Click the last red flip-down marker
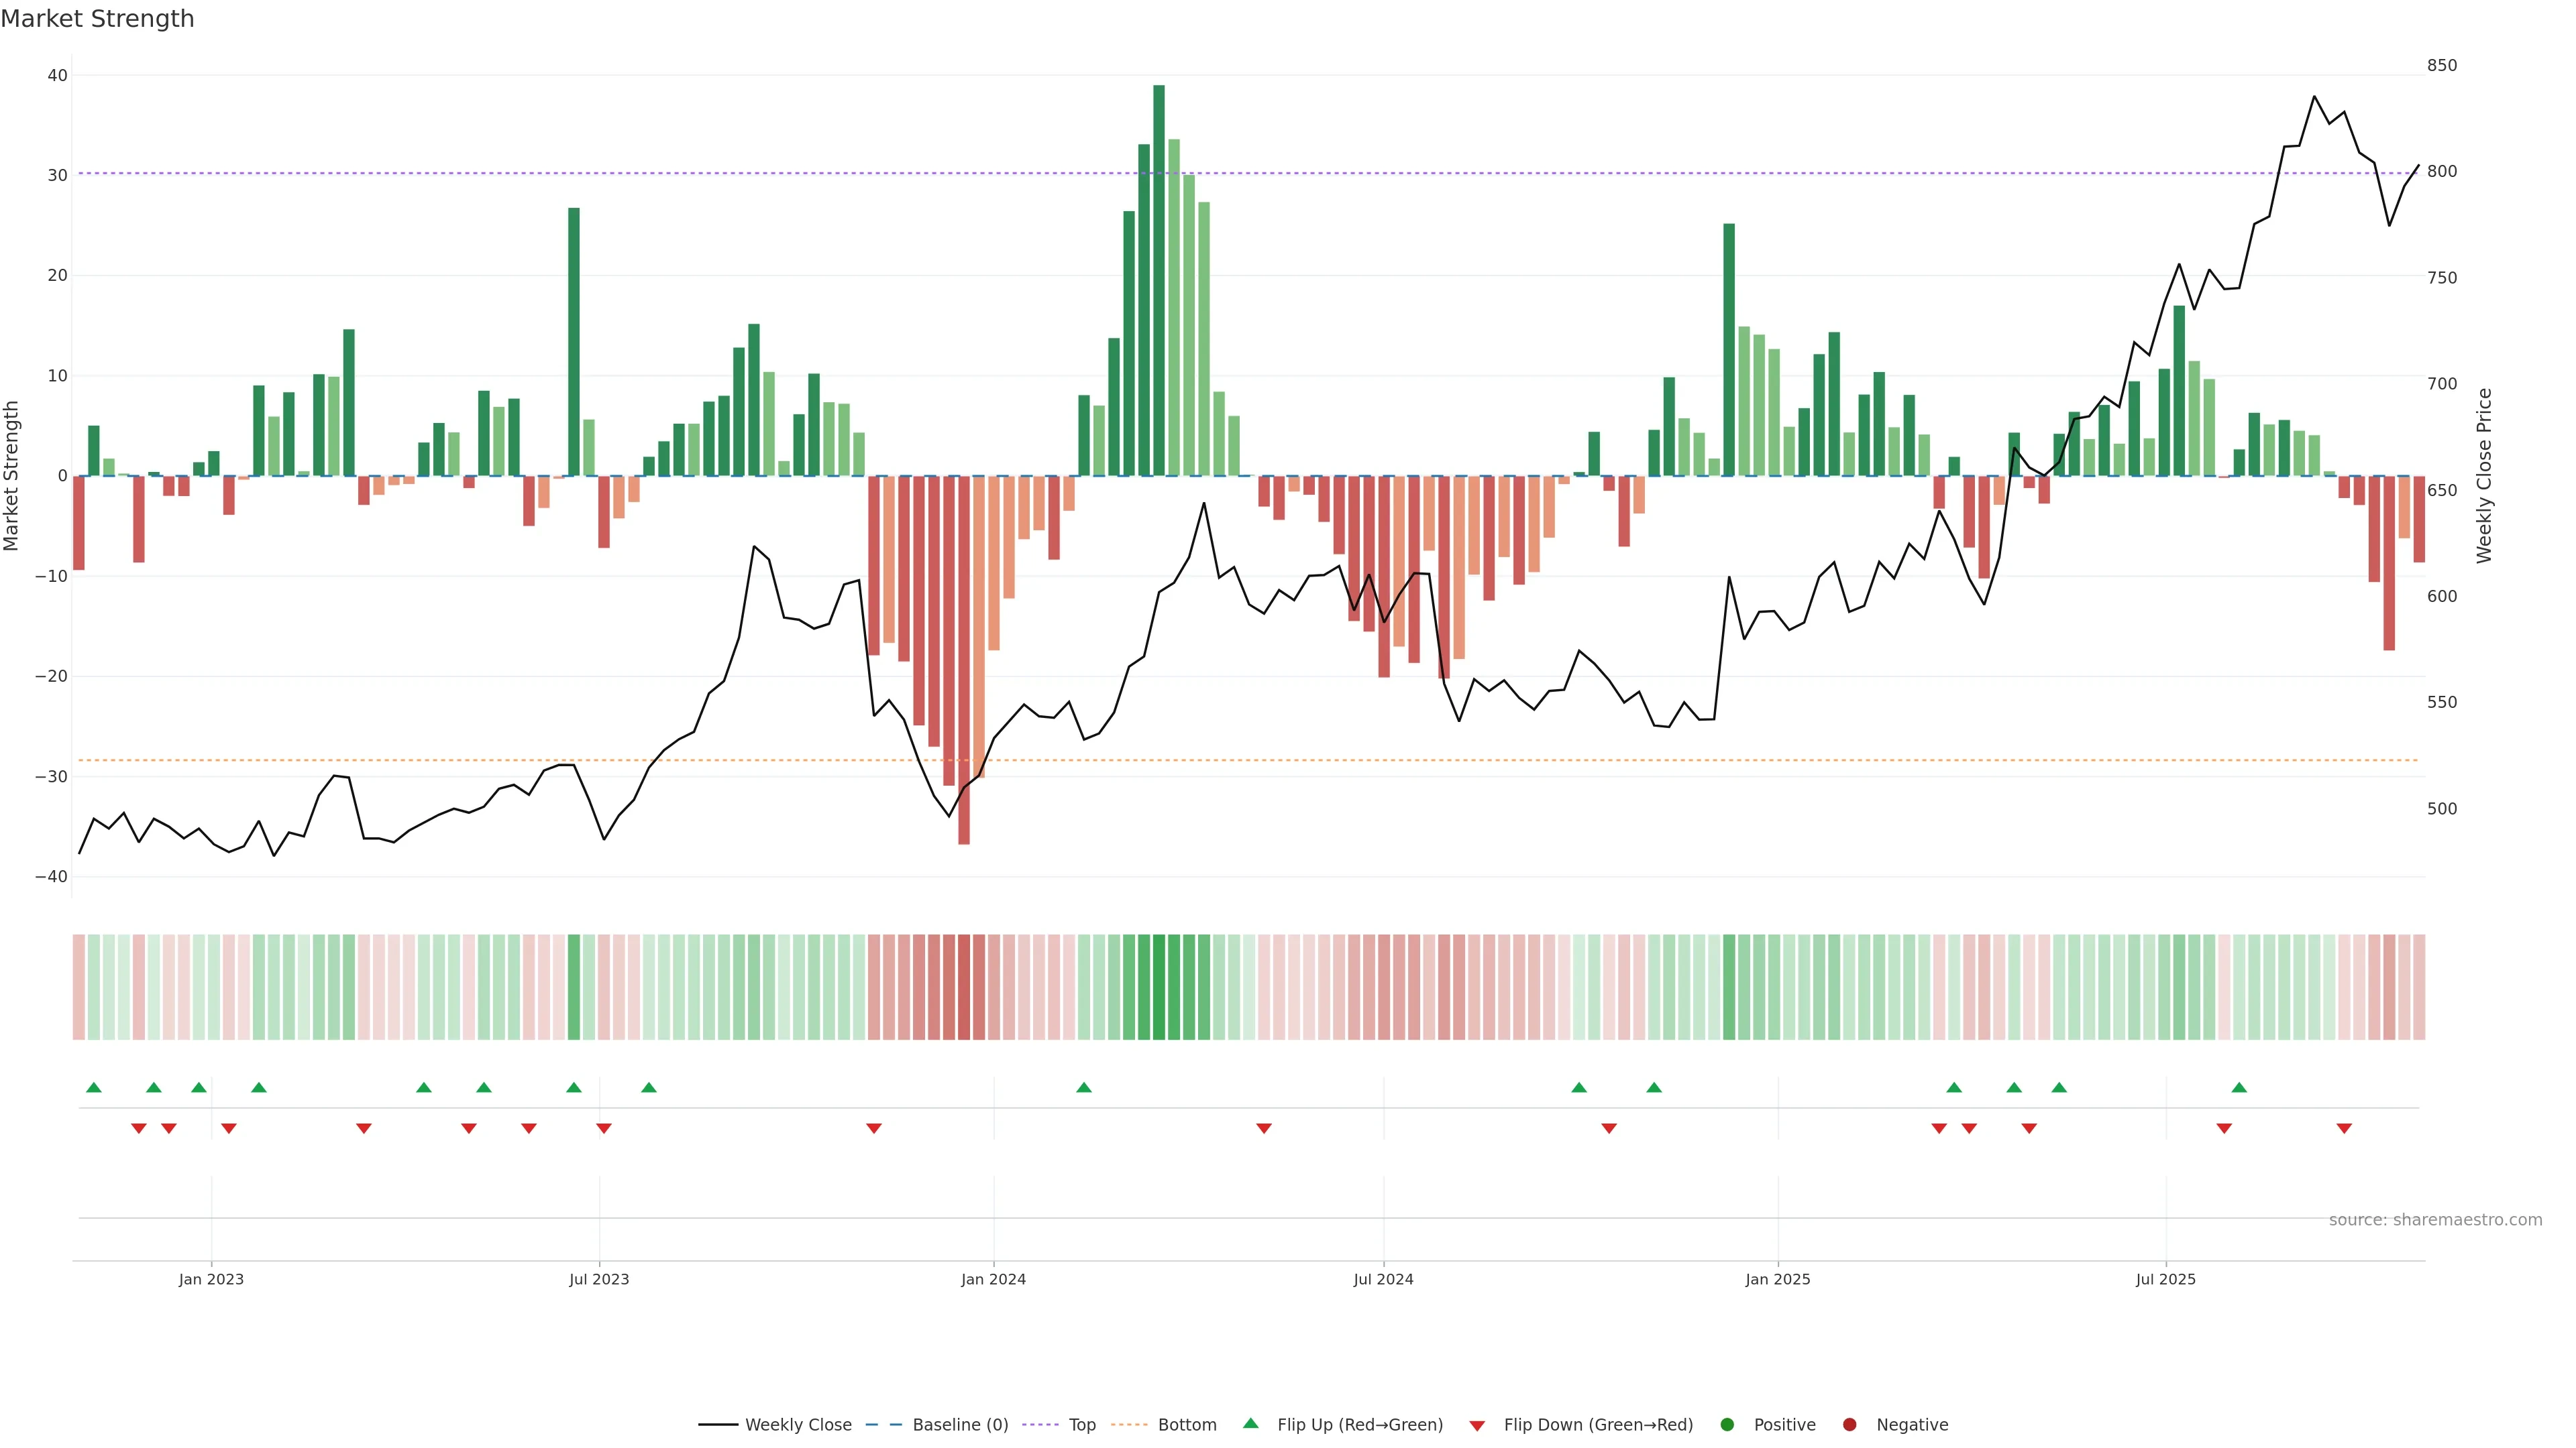This screenshot has height=1448, width=2576. click(2344, 1128)
